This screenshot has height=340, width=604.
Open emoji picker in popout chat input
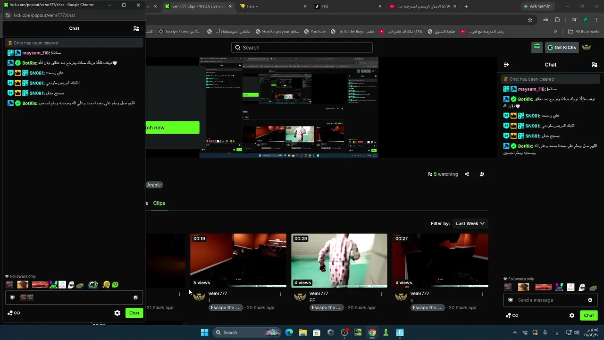click(x=135, y=297)
